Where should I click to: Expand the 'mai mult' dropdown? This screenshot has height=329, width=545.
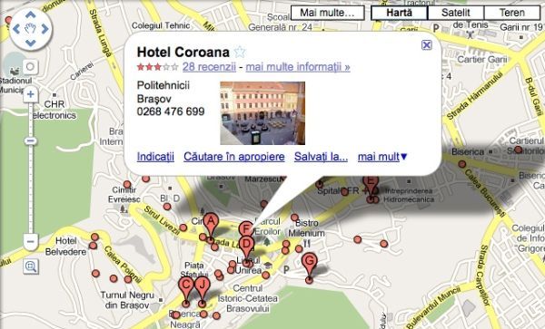[382, 157]
